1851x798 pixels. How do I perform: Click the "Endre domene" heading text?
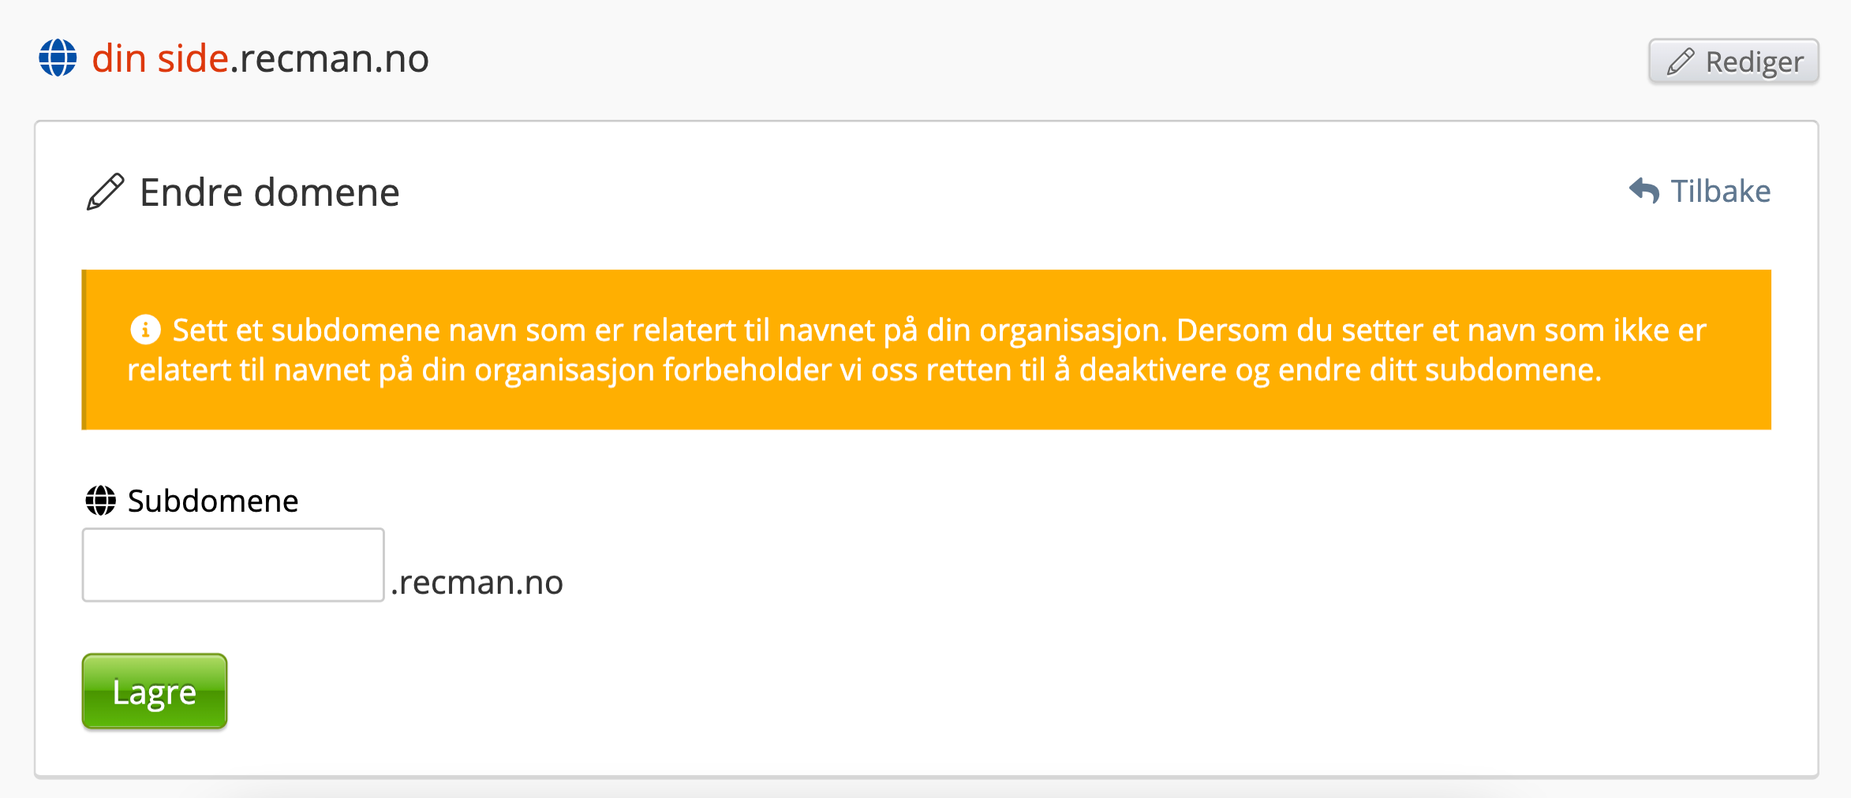pos(269,193)
